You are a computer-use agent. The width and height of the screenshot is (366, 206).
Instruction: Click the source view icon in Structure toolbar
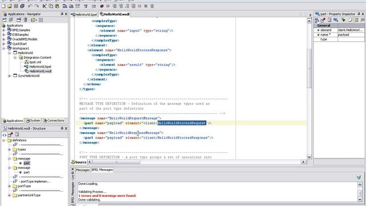4,135
